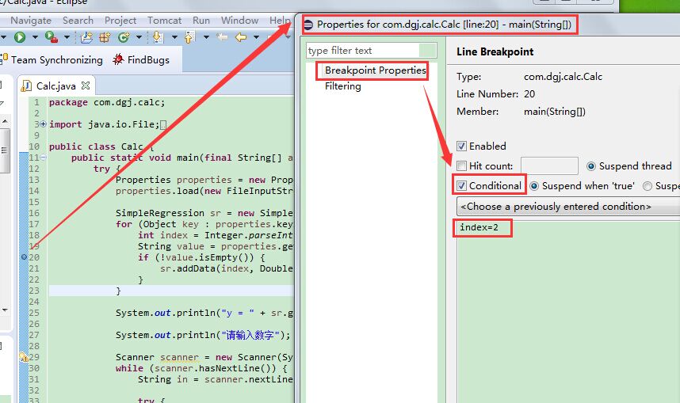Open the Window menu

239,21
